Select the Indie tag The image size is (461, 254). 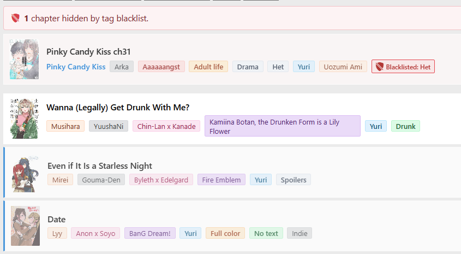pos(300,233)
